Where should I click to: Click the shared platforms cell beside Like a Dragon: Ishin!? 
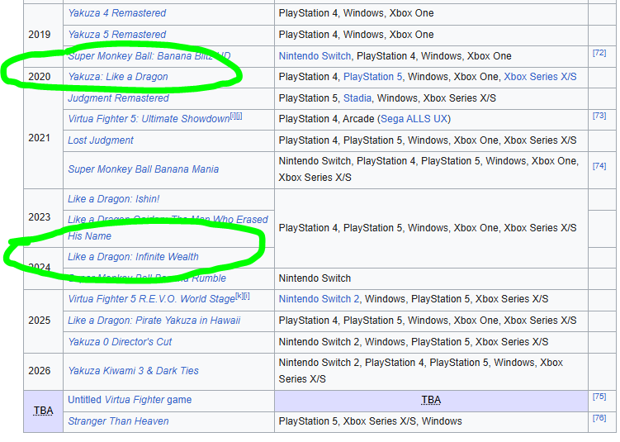tap(431, 228)
